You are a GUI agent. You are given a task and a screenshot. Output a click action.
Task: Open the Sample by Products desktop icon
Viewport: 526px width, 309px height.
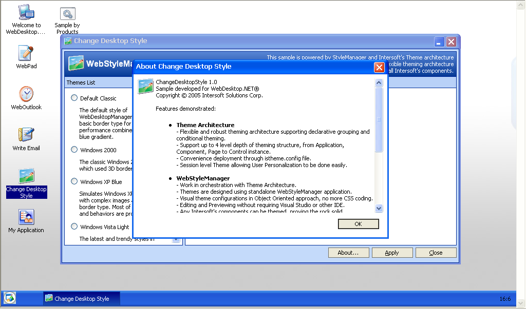67,14
